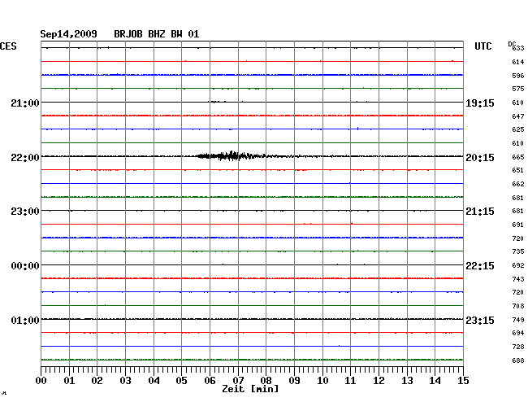Click minute 14 on the Zeit axis
528x402 pixels.
pos(435,381)
